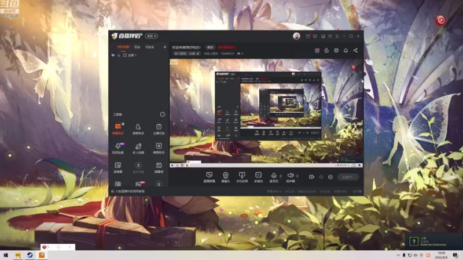Open the 房管助手 room manager tool
Screen dimensions: 463x260
[138, 129]
